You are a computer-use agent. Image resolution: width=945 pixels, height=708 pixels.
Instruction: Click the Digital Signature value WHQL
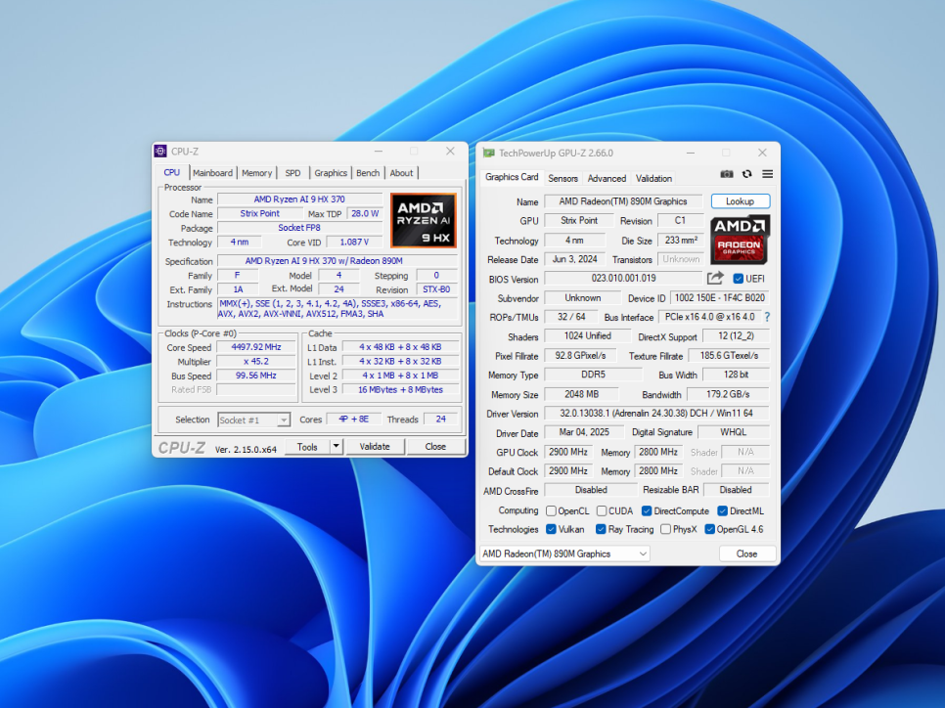click(x=734, y=432)
